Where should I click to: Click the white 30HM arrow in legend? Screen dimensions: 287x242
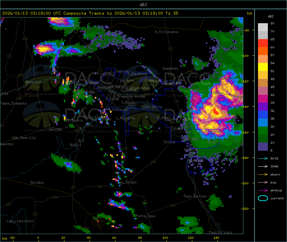(263, 166)
